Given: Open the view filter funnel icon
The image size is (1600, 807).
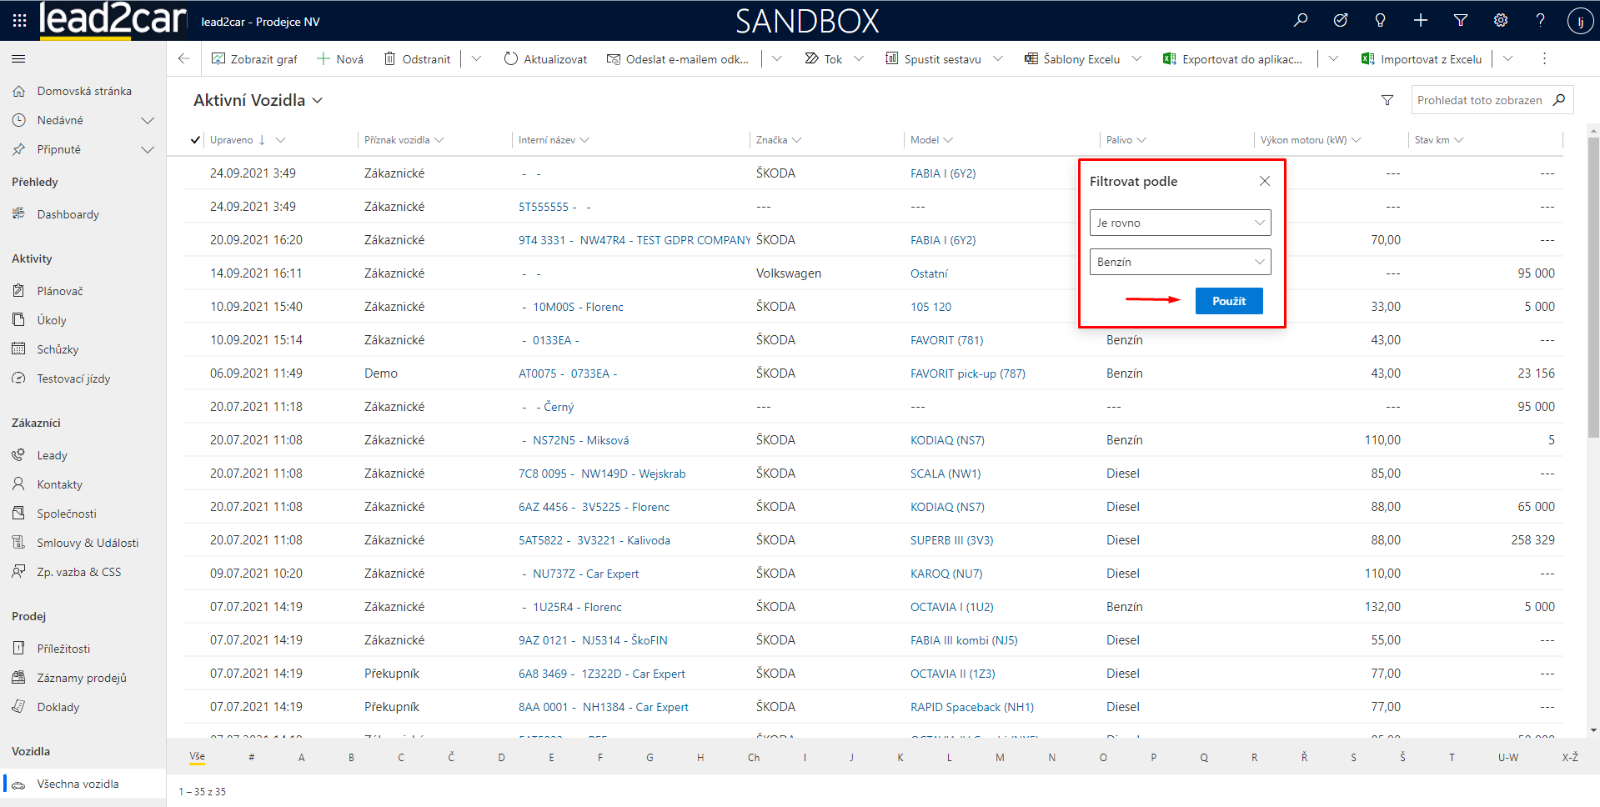Looking at the screenshot, I should tap(1387, 100).
